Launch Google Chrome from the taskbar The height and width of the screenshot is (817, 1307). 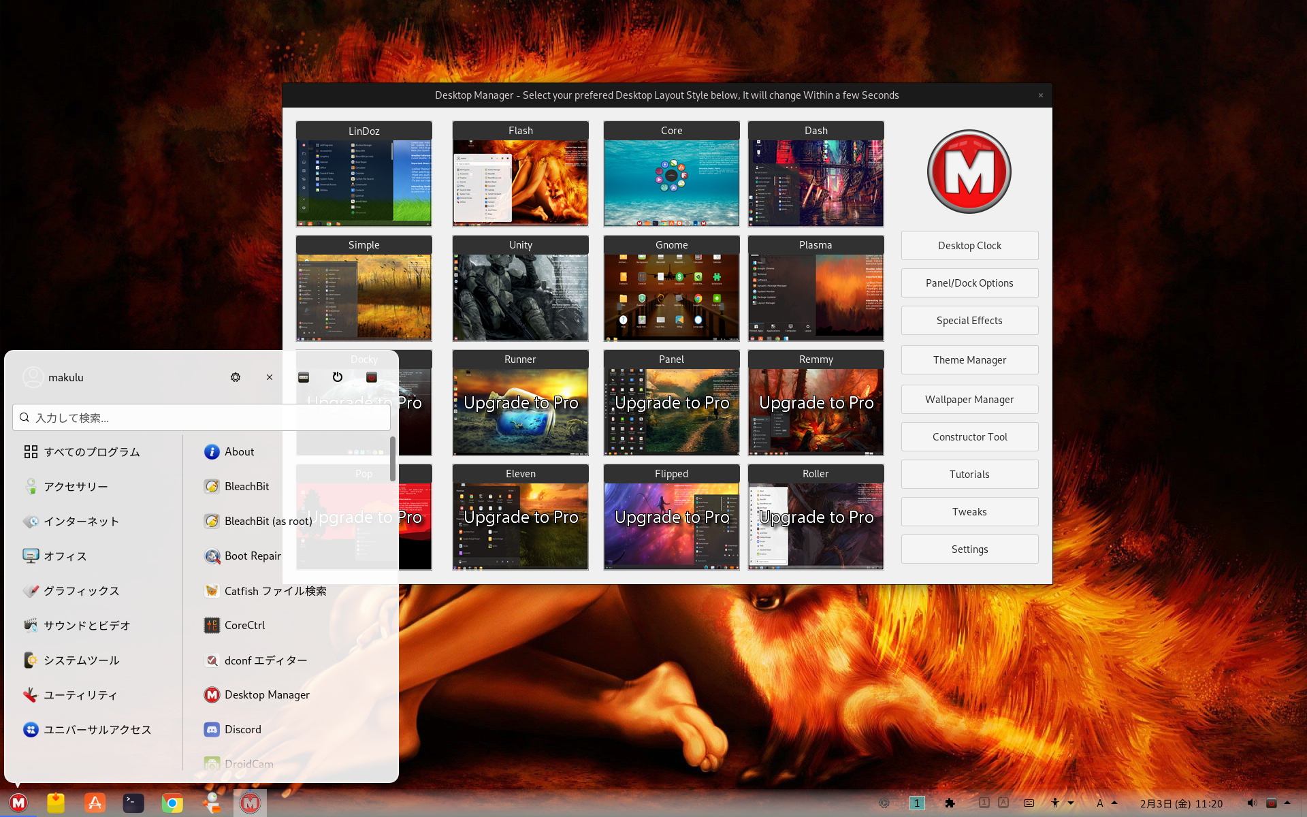[172, 803]
